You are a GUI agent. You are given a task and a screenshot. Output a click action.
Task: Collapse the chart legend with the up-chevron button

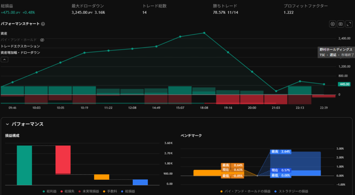pos(5,59)
